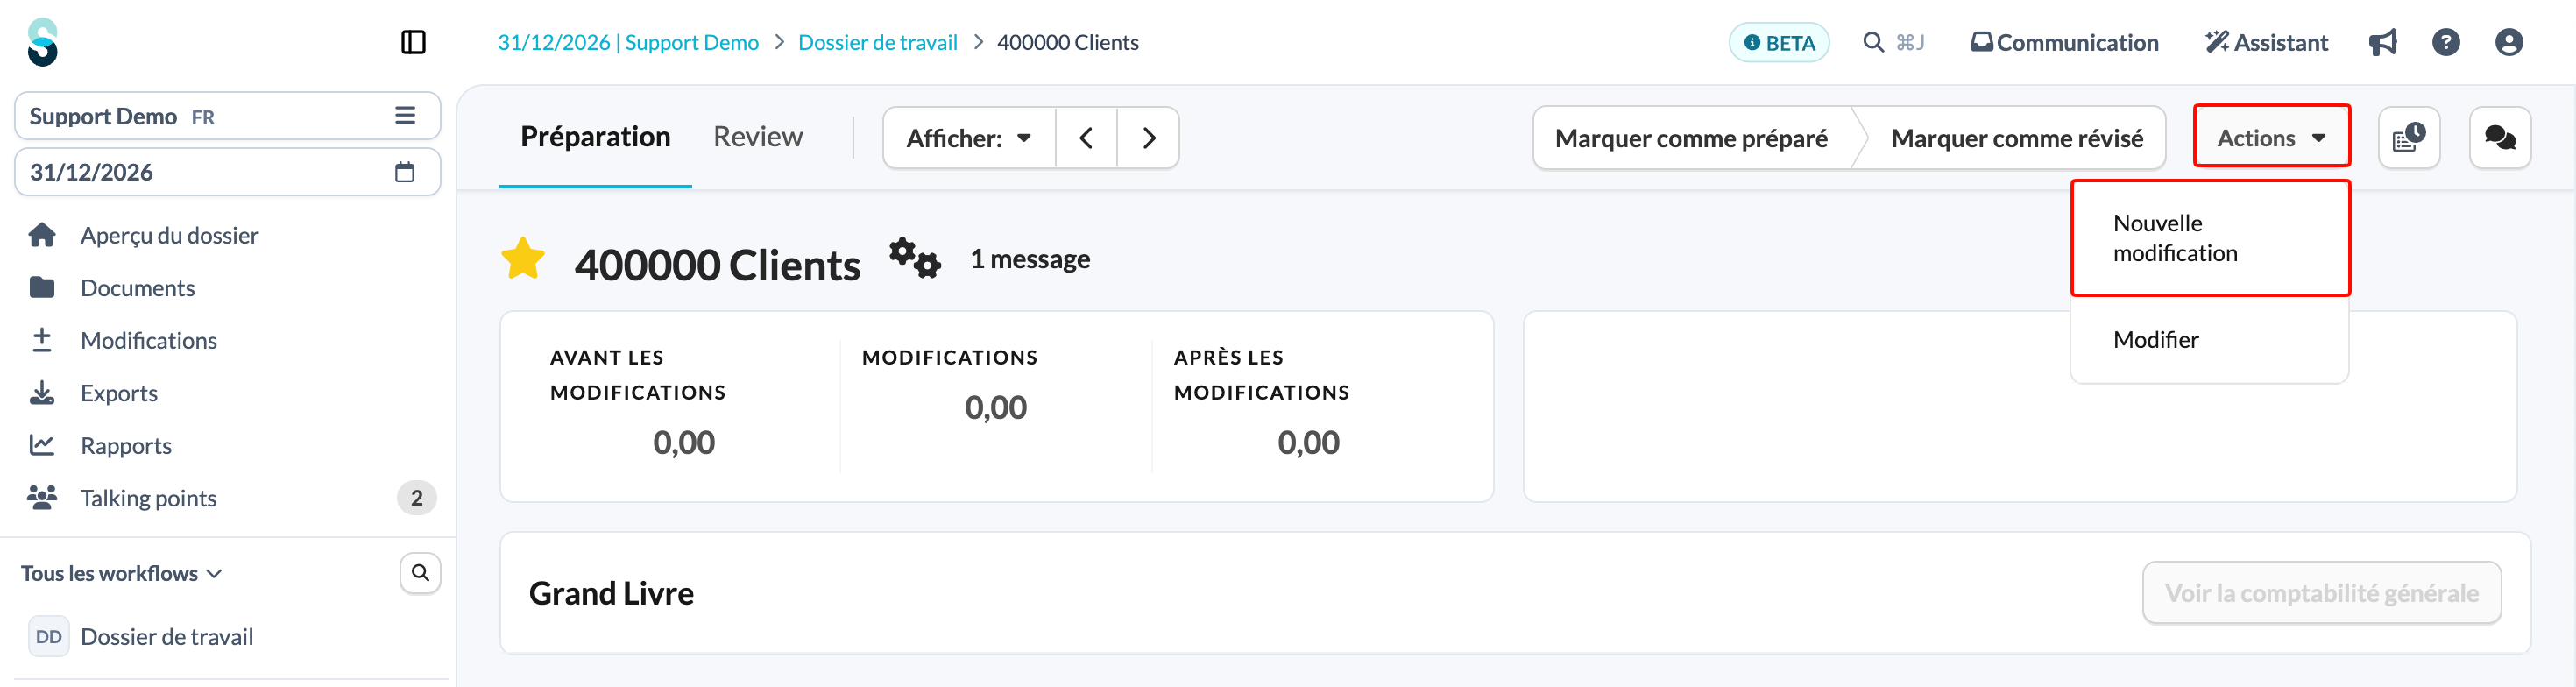Expand Tous les workflows selector
This screenshot has height=687, width=2576.
point(121,573)
